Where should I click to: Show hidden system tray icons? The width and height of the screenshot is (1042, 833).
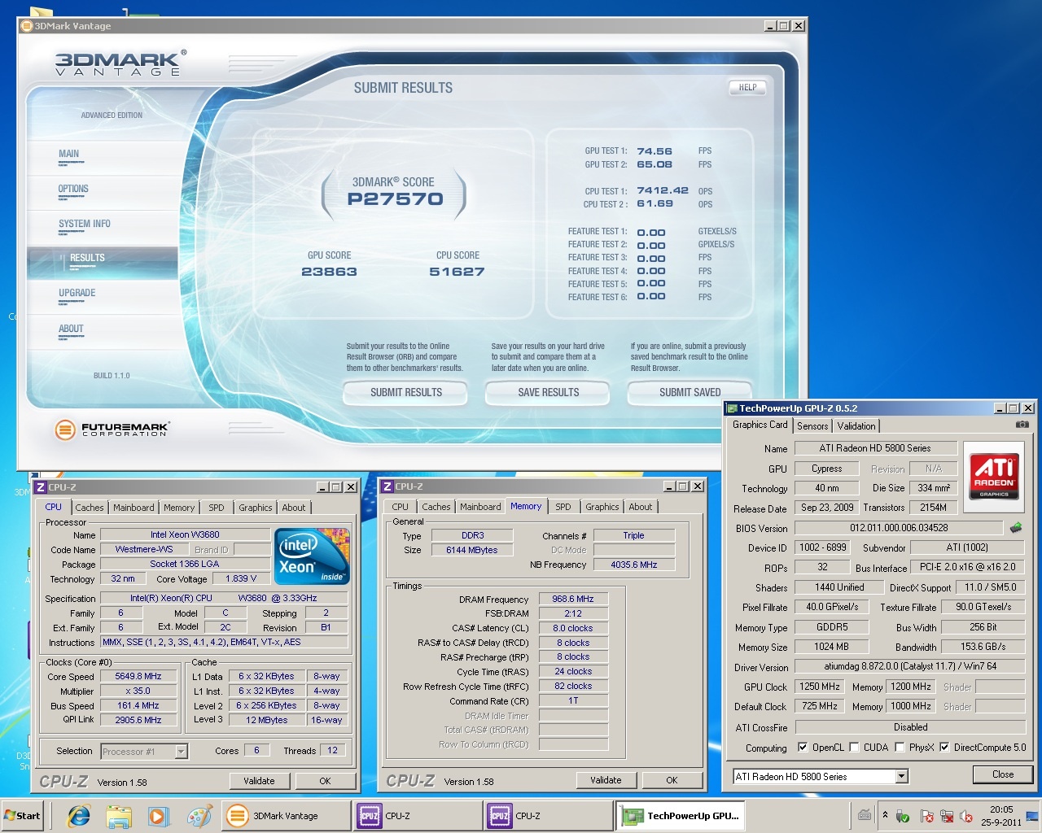click(885, 815)
